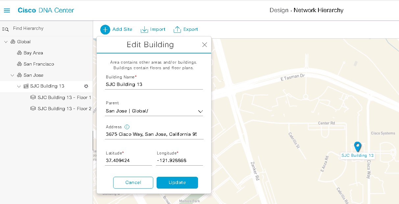Screen dimensions: 399x204
Task: Click the Address info icon
Action: 127,127
